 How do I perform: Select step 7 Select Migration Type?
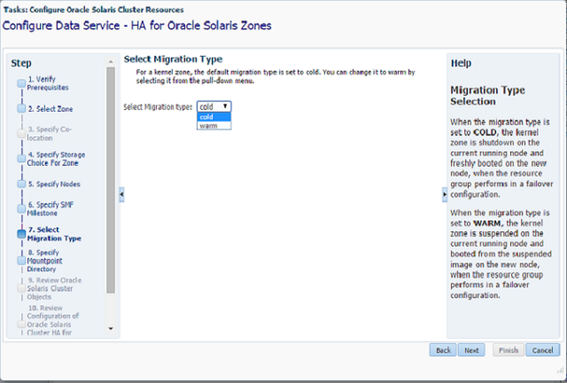coord(54,234)
